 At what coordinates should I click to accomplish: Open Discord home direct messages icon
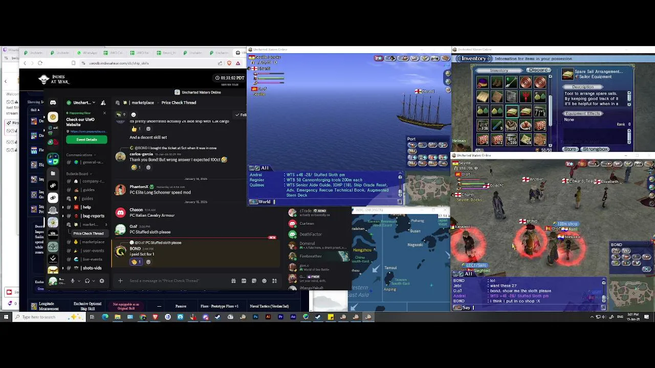(x=53, y=103)
